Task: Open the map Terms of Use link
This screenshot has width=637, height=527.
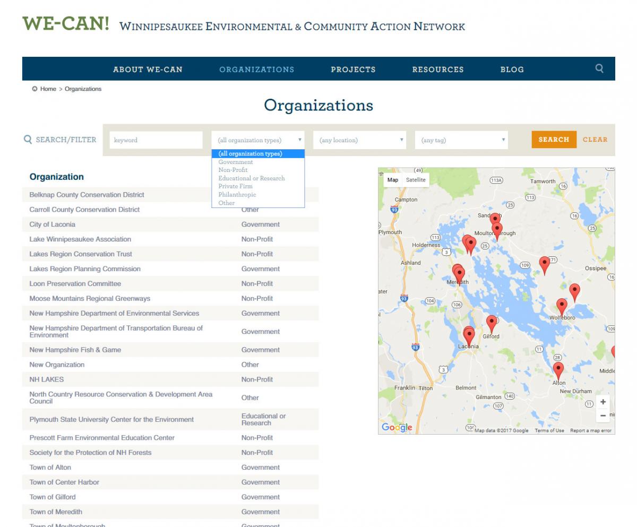Action: point(549,430)
